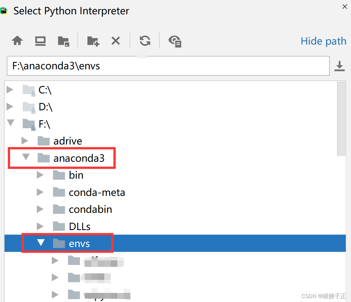Screen dimensions: 351x302
Task: Click the Delete (X) toolbar icon
Action: (116, 41)
